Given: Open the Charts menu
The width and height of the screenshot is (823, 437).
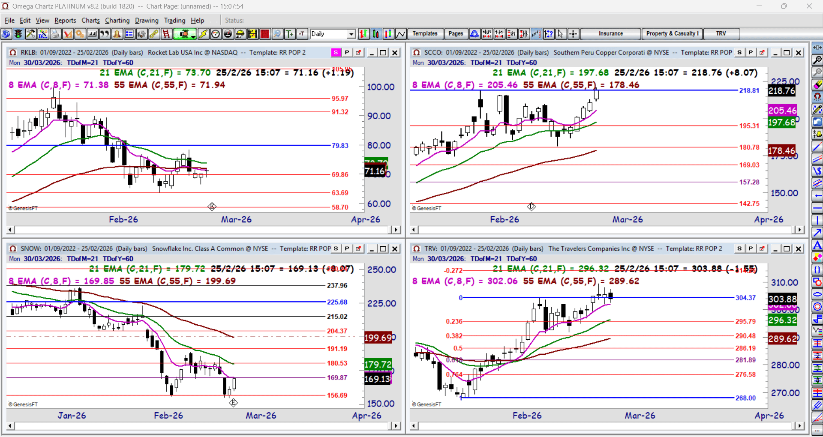Looking at the screenshot, I should coord(90,20).
